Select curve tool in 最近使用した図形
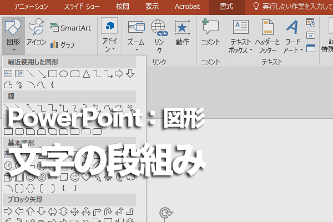 pyautogui.click(x=42, y=85)
